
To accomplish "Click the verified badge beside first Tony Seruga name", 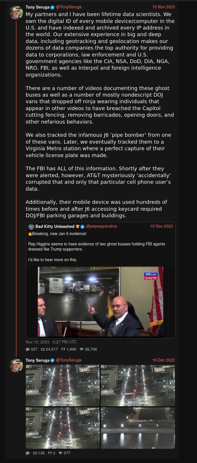I will click(52, 7).
